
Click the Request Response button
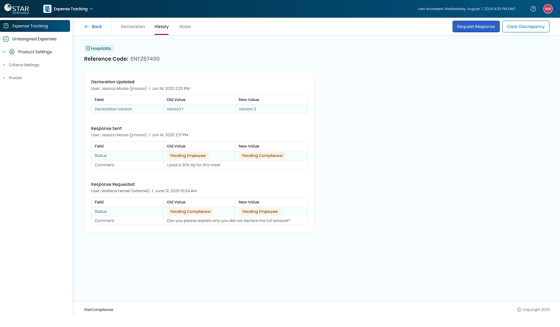[475, 26]
